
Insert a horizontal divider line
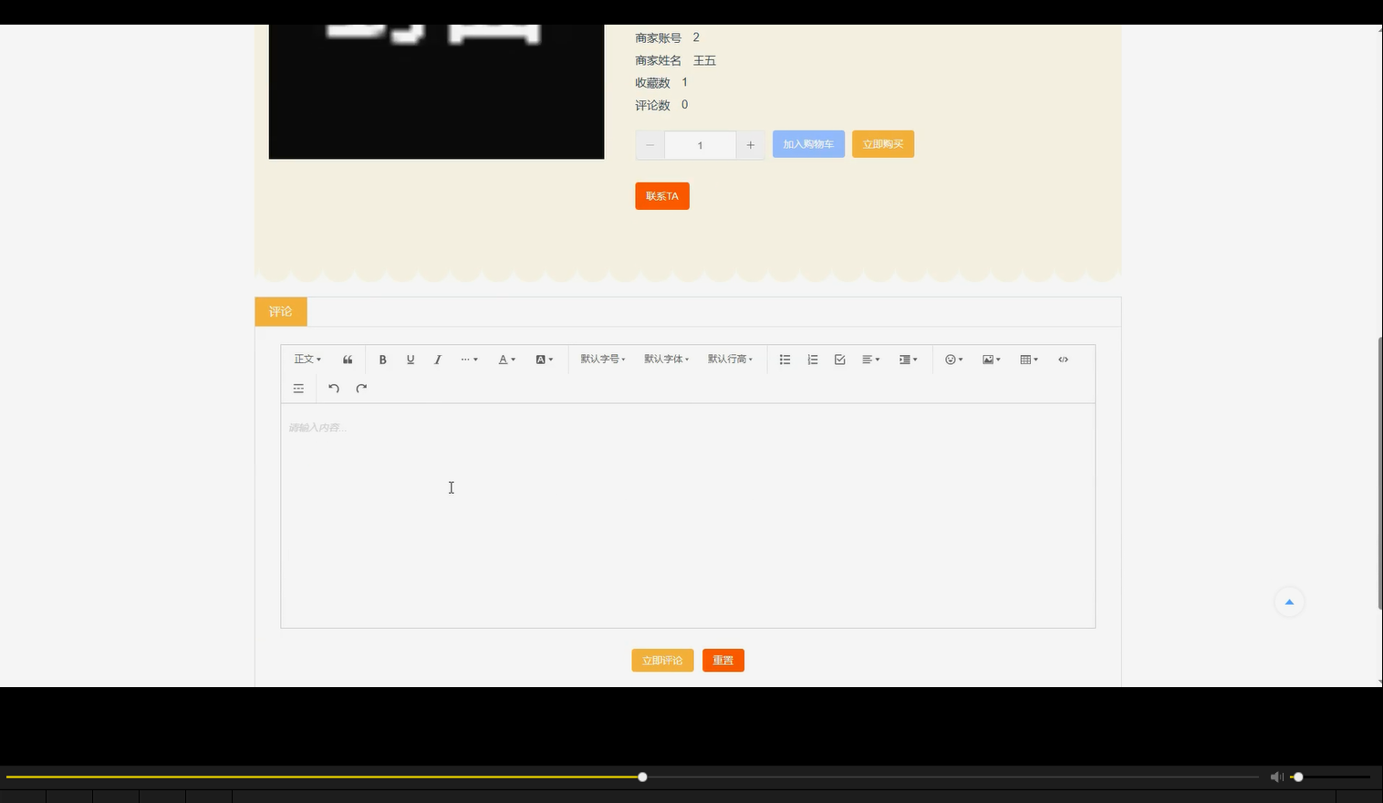tap(298, 389)
